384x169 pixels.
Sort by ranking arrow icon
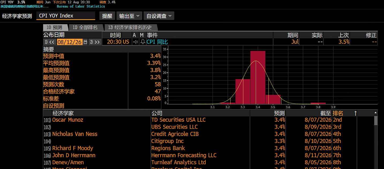pyautogui.click(x=355, y=113)
